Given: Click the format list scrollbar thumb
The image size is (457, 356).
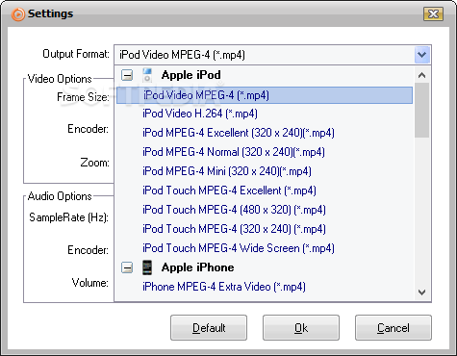Looking at the screenshot, I should pos(422,111).
